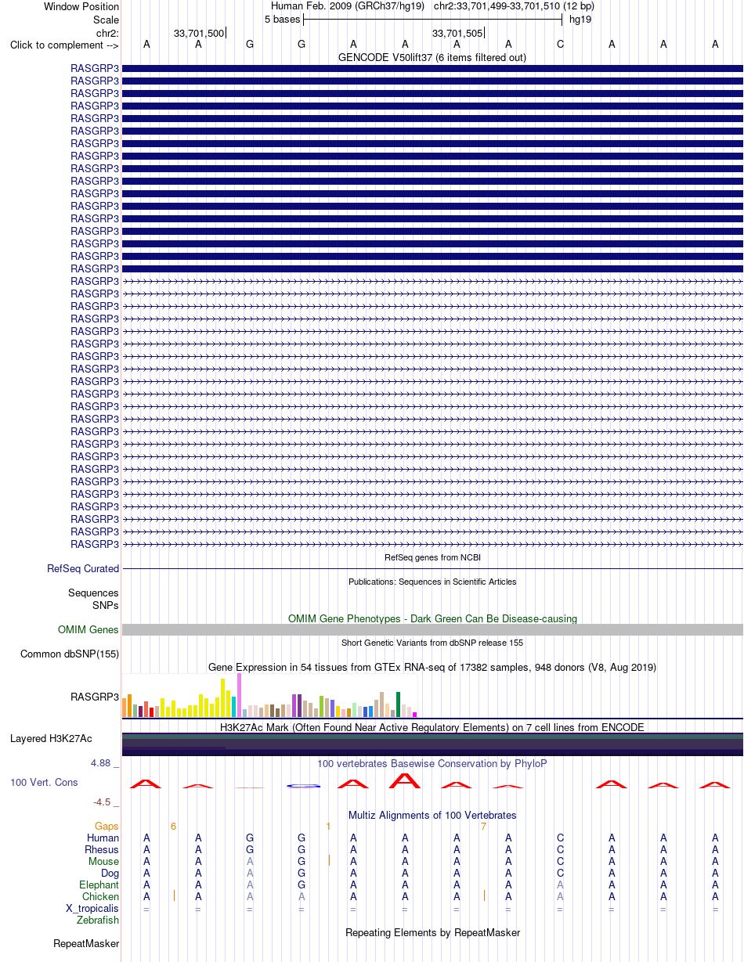The width and height of the screenshot is (744, 962).
Task: Click the 'Mouse' alignment row label
Action: (104, 861)
